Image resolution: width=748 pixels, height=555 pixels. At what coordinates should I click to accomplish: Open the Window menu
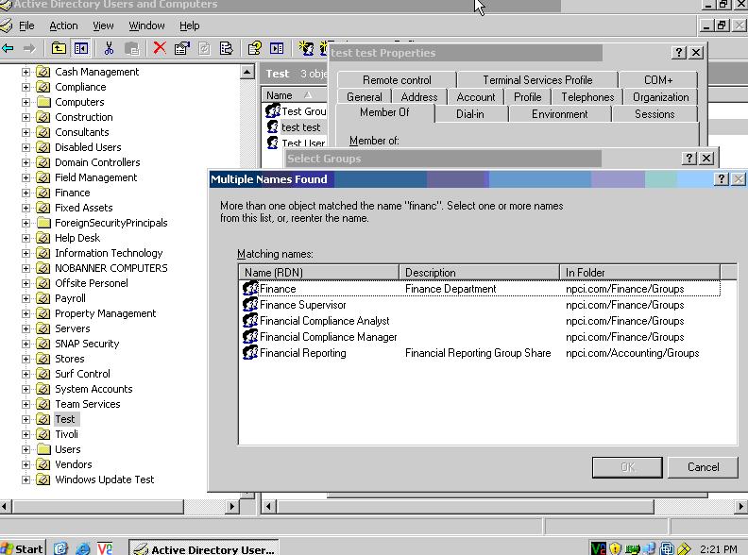(x=146, y=25)
